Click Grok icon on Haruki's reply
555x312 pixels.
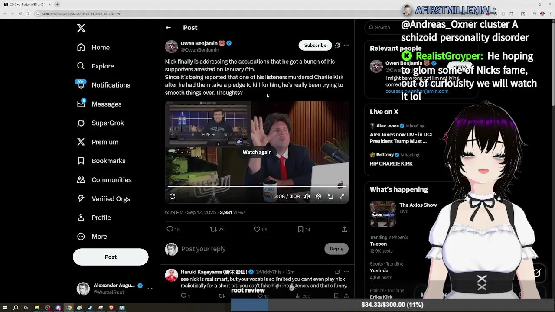point(337,272)
